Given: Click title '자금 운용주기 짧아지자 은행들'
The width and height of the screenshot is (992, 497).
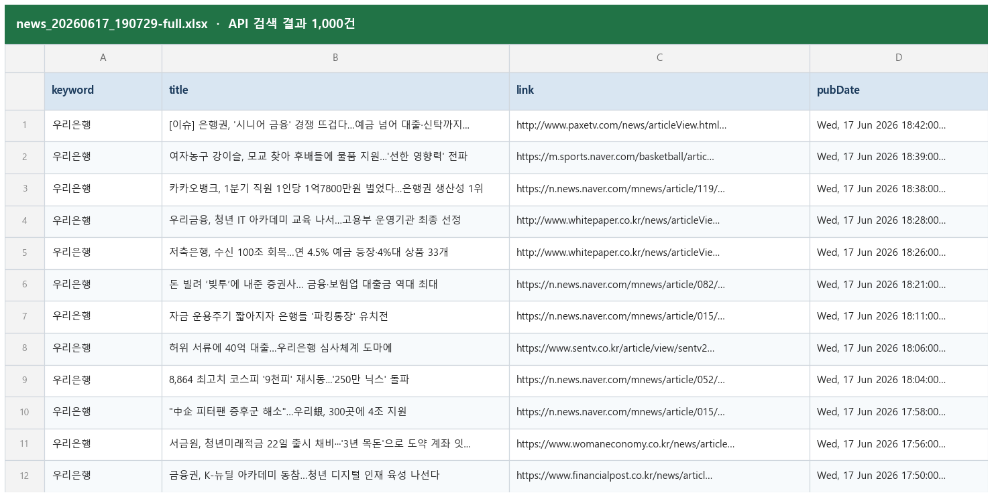Looking at the screenshot, I should pyautogui.click(x=335, y=317).
